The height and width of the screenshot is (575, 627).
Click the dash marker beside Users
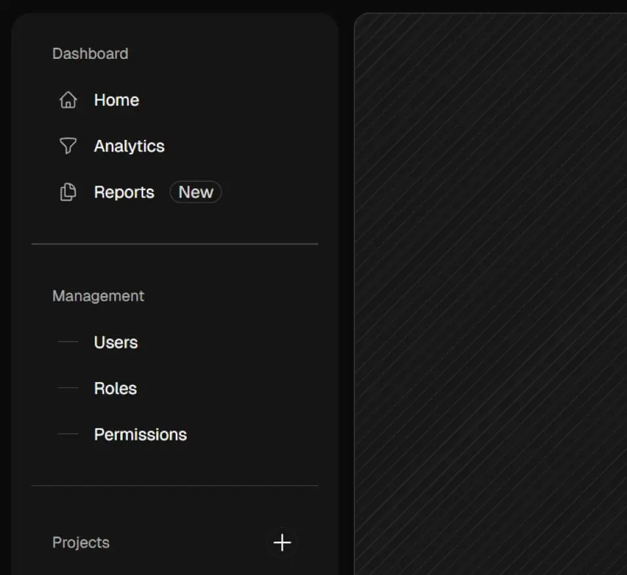click(x=68, y=342)
